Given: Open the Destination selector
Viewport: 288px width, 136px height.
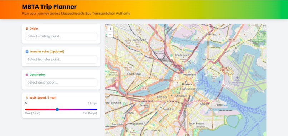Looking at the screenshot, I should tap(61, 82).
